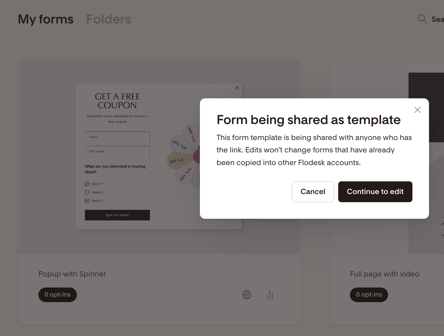The width and height of the screenshot is (444, 336).
Task: Close the template sharing dialog
Action: (417, 110)
